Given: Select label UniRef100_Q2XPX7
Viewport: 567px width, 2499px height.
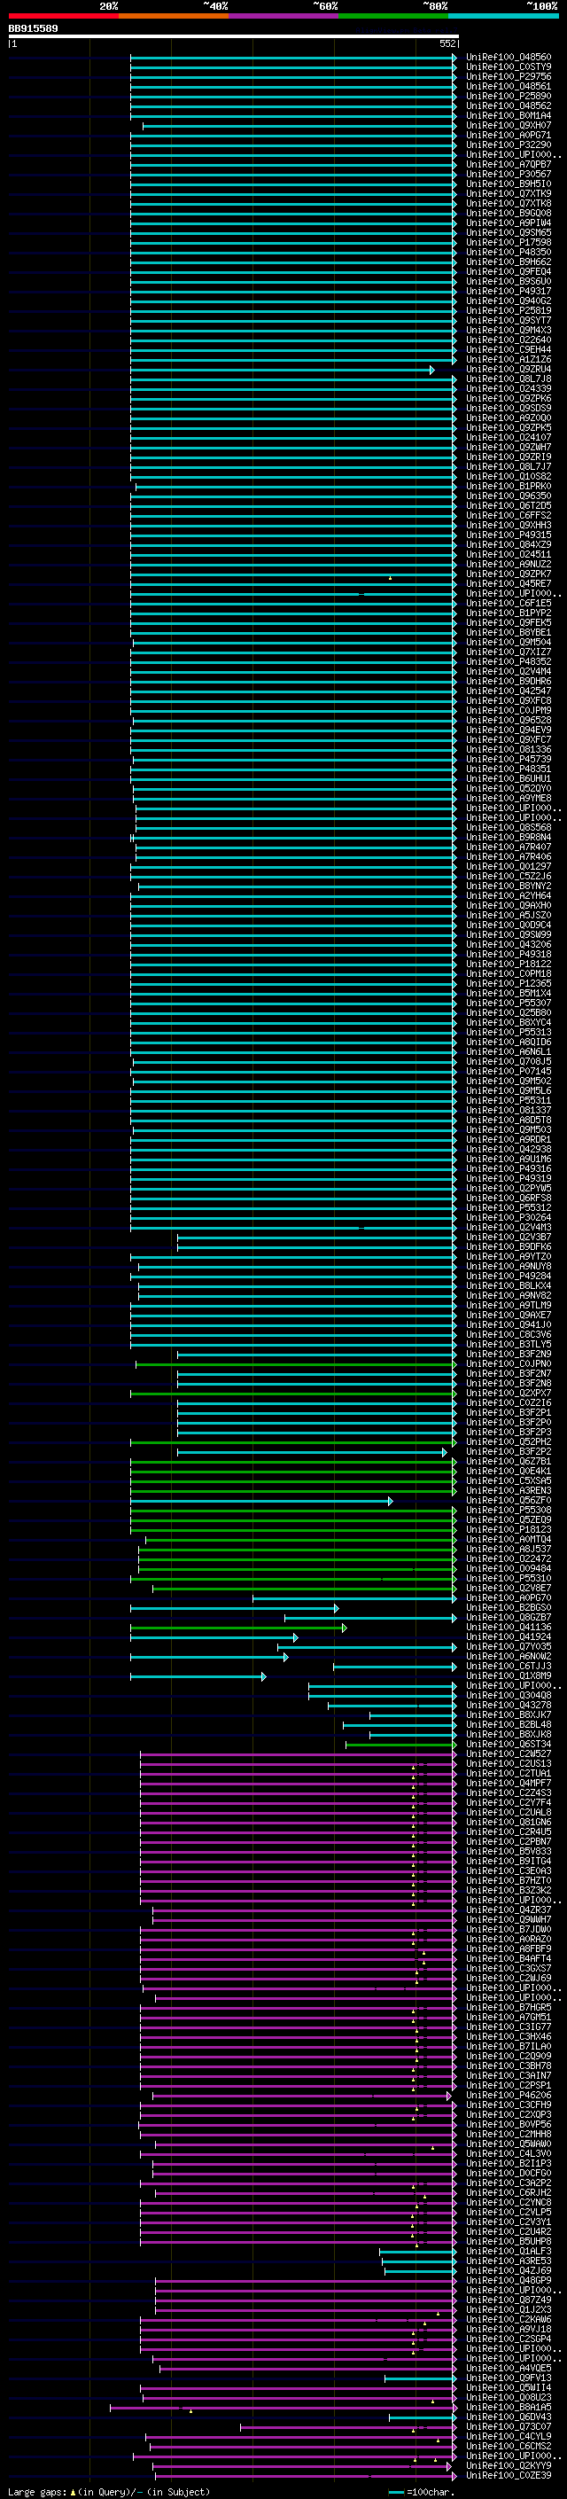Looking at the screenshot, I should [x=509, y=1393].
